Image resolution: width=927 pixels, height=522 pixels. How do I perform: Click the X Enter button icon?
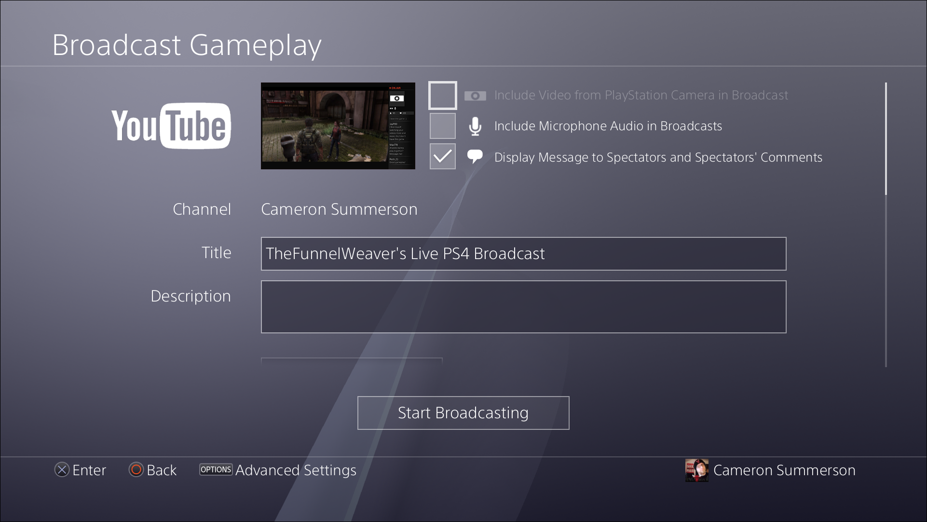coord(62,470)
